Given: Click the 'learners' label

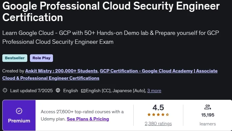Looking at the screenshot, I should [208, 124].
